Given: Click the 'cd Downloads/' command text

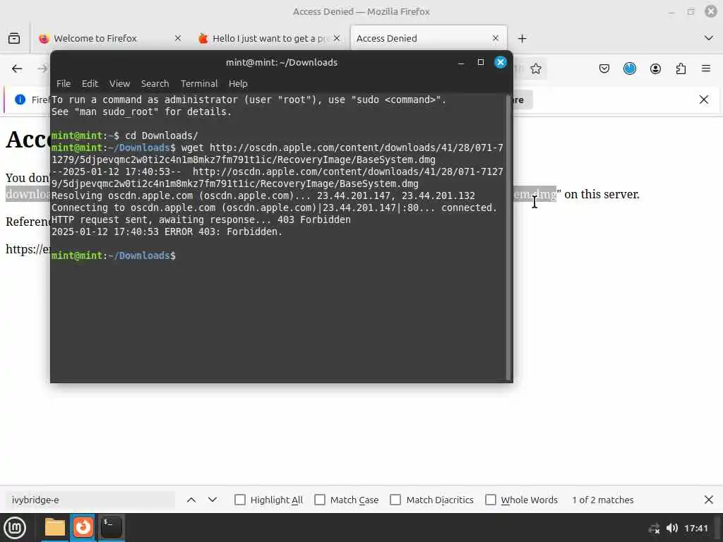Looking at the screenshot, I should click(162, 136).
